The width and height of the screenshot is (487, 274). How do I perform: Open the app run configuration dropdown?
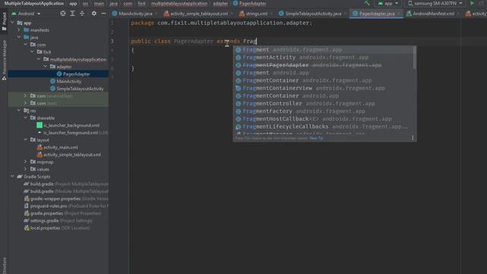tap(388, 3)
